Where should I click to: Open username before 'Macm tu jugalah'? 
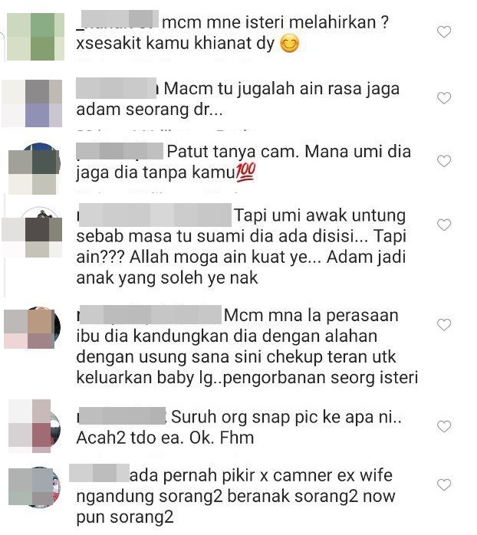coord(117,88)
